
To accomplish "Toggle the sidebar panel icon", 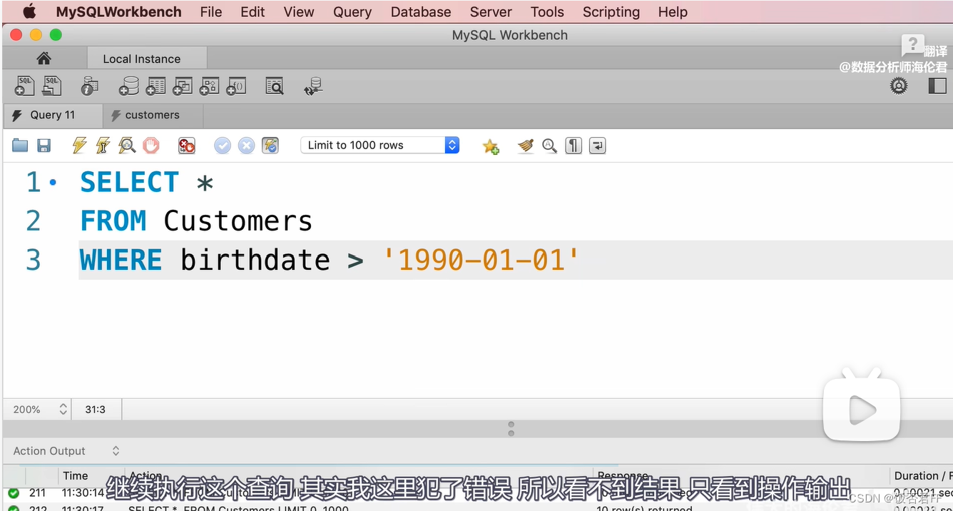I will (x=937, y=86).
